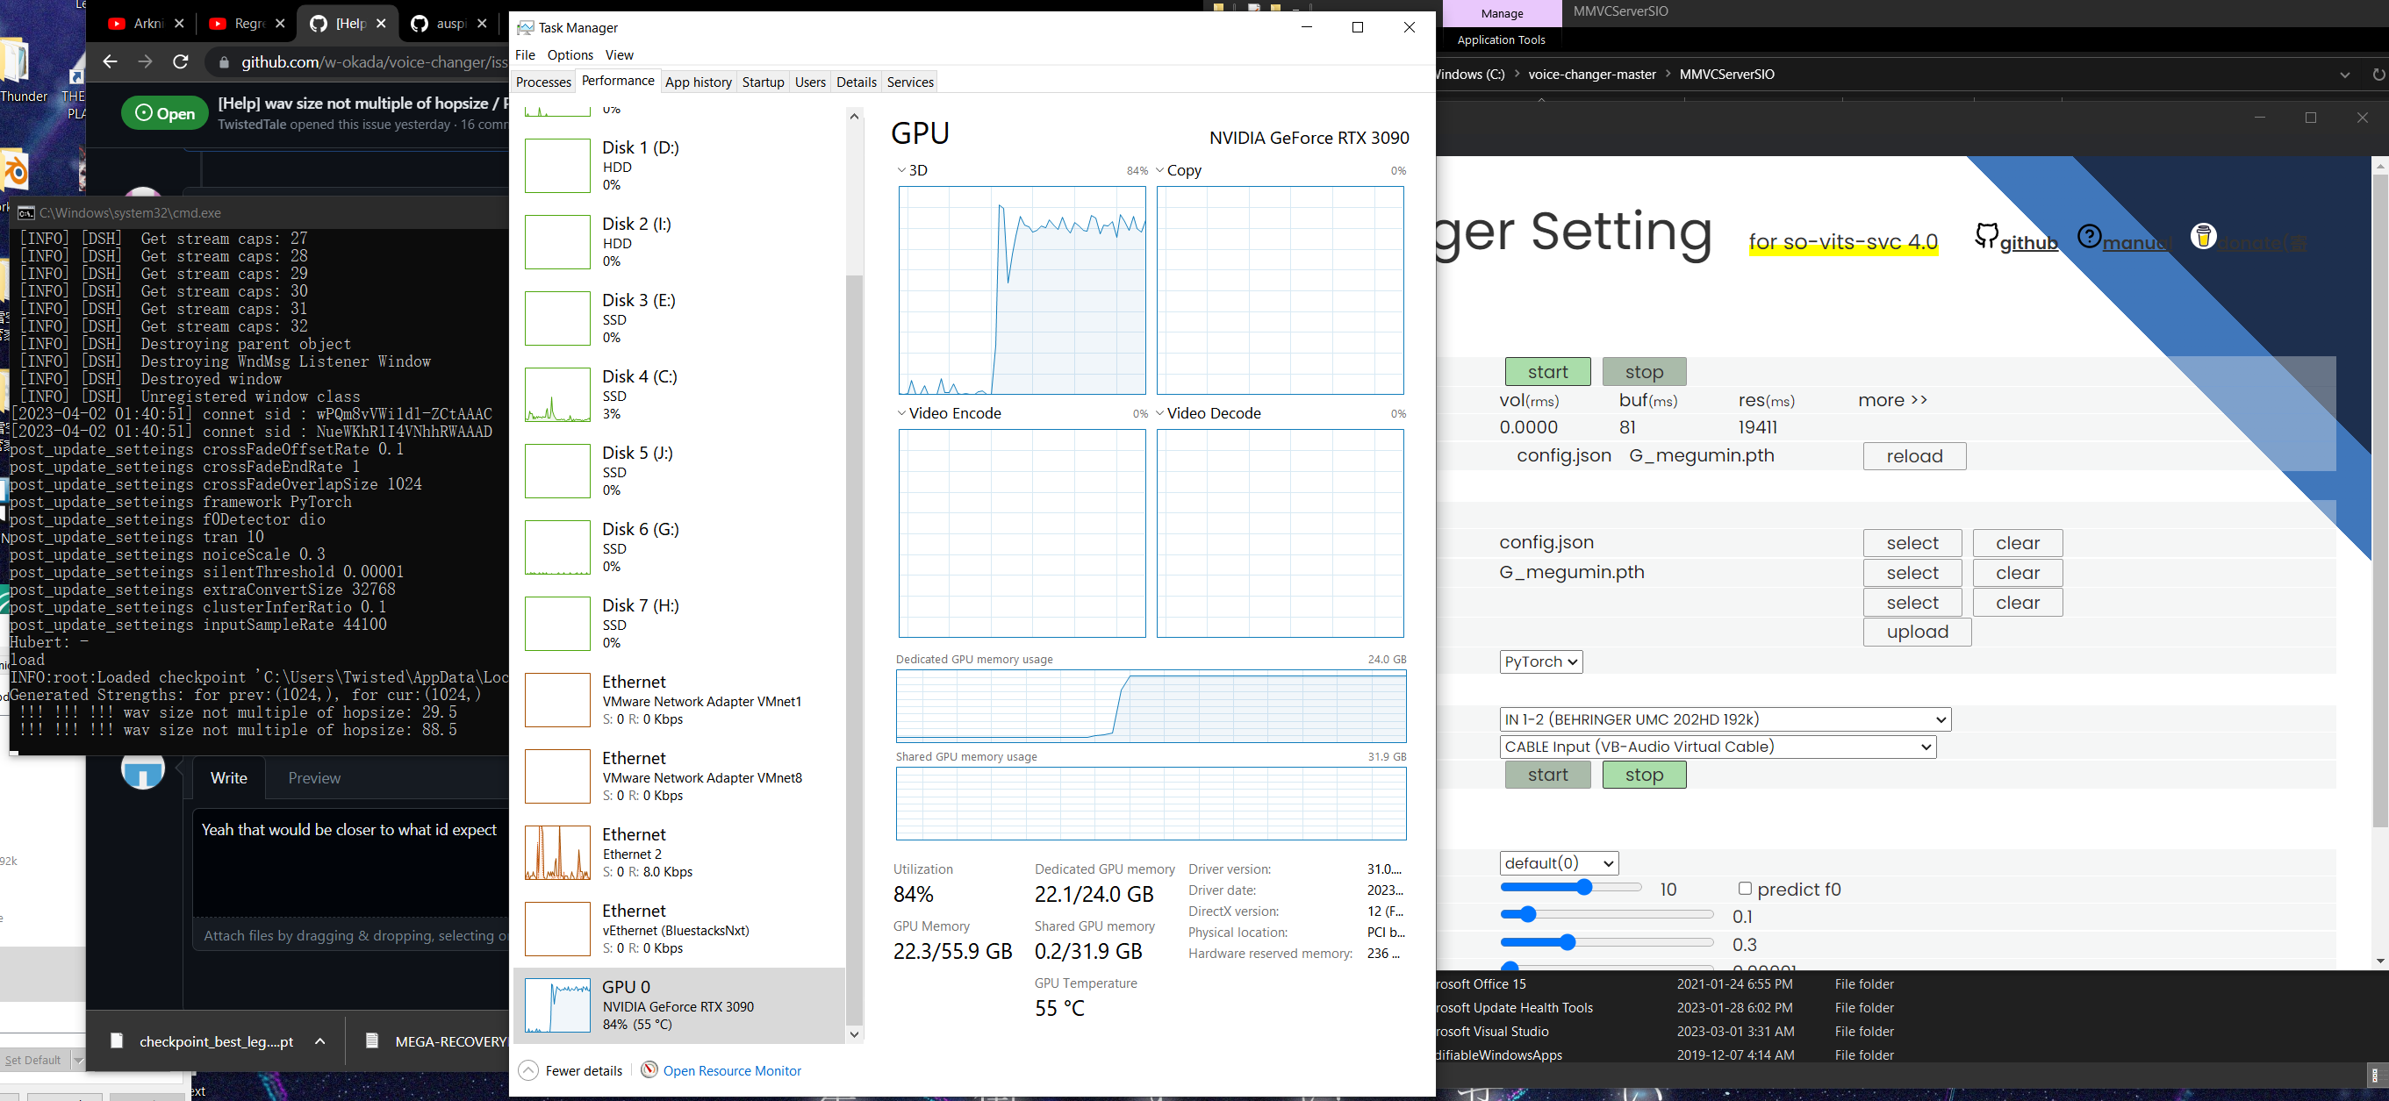
Task: Click reload next to G_megumin.pth
Action: [1913, 455]
